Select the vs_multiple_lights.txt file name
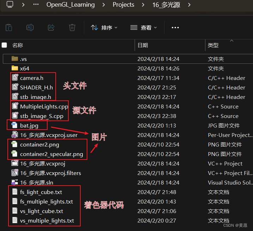The image size is (253, 231). [47, 221]
